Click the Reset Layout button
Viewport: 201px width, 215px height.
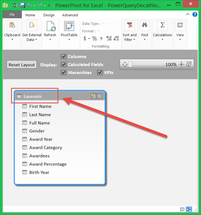22,65
